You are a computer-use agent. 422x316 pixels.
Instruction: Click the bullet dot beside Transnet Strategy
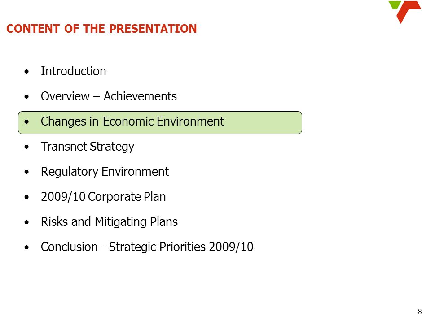click(x=26, y=147)
